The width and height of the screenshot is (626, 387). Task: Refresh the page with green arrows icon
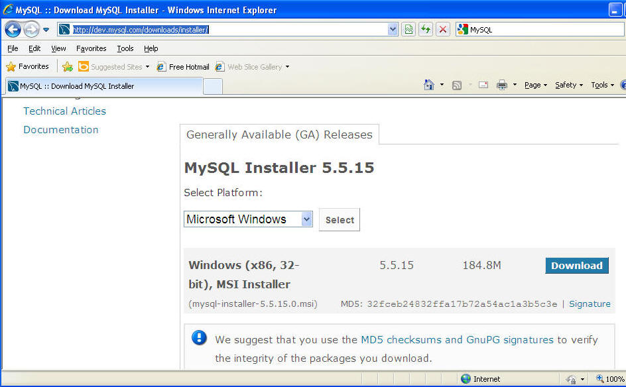click(x=426, y=30)
